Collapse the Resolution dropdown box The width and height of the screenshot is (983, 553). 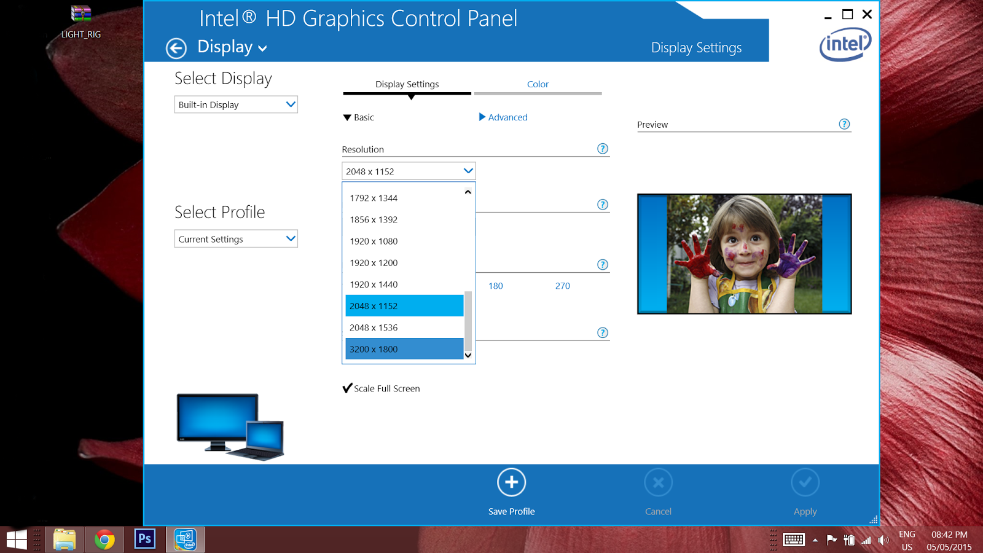coord(409,171)
